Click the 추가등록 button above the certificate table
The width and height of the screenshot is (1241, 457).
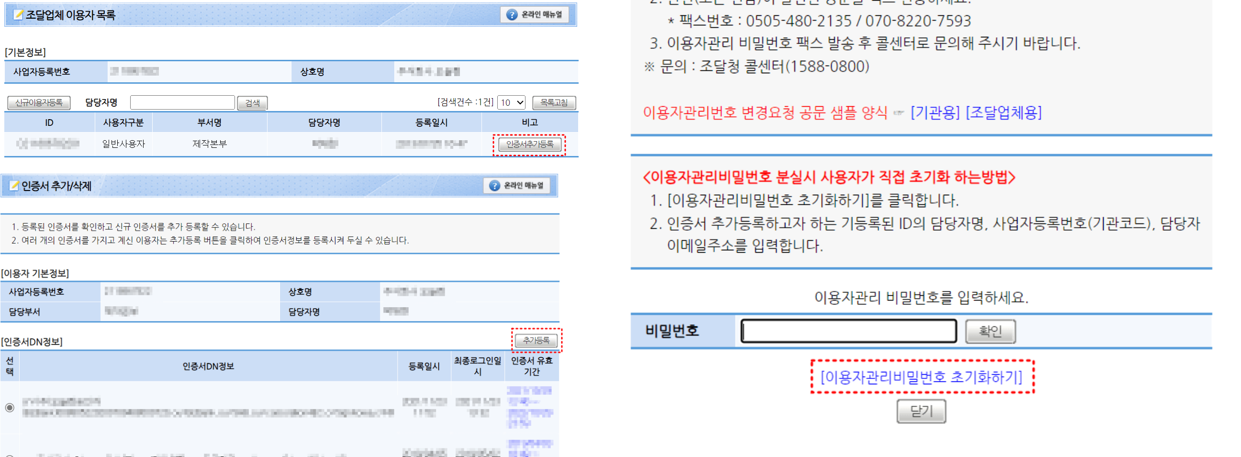pos(536,341)
